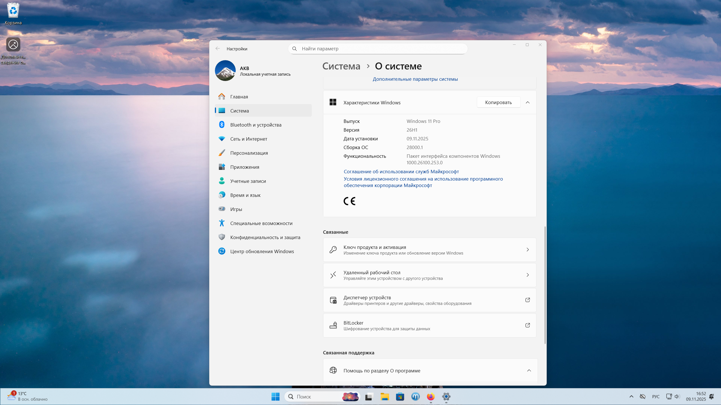721x405 pixels.
Task: Open Firefox from the taskbar
Action: [431, 397]
